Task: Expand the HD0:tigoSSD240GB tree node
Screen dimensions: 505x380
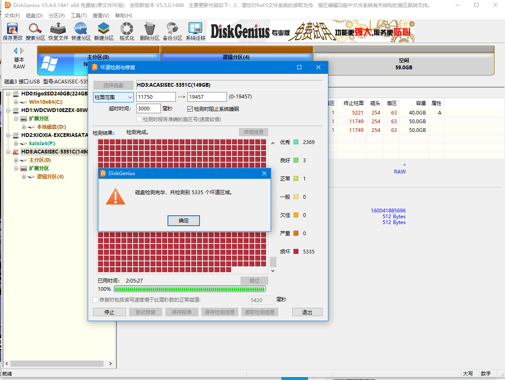Action: 8,94
